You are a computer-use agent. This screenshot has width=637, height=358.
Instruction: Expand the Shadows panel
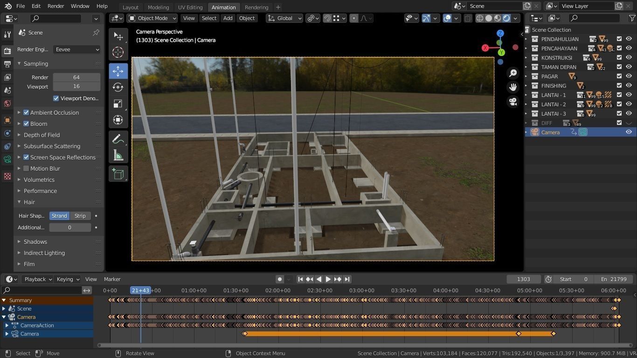[35, 241]
